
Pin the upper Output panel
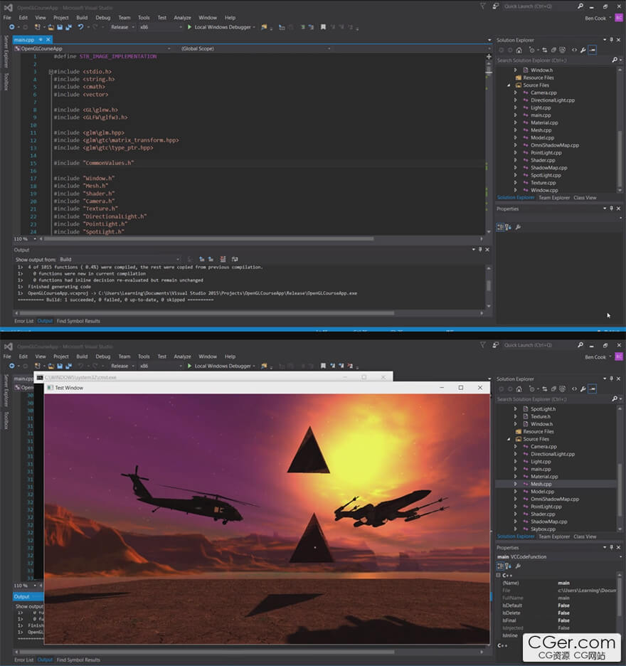[x=480, y=250]
